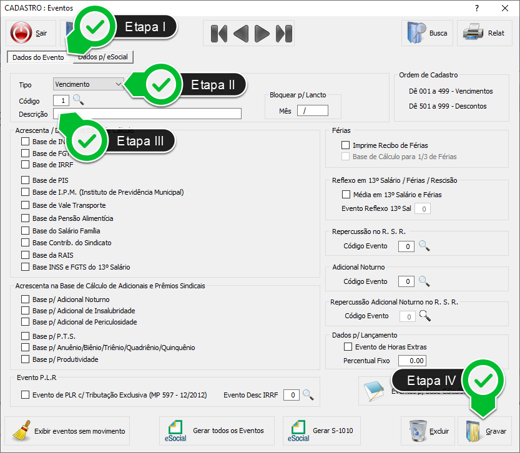Open the Tipo dropdown list

point(119,84)
